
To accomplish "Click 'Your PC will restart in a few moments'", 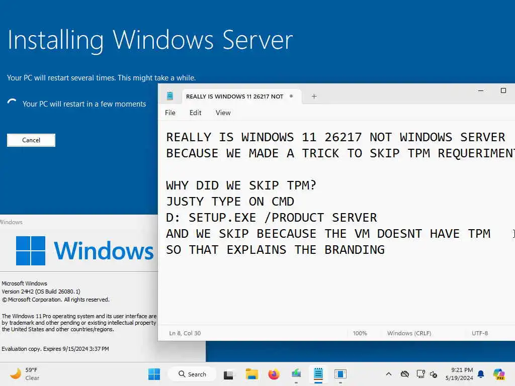I will pos(84,104).
